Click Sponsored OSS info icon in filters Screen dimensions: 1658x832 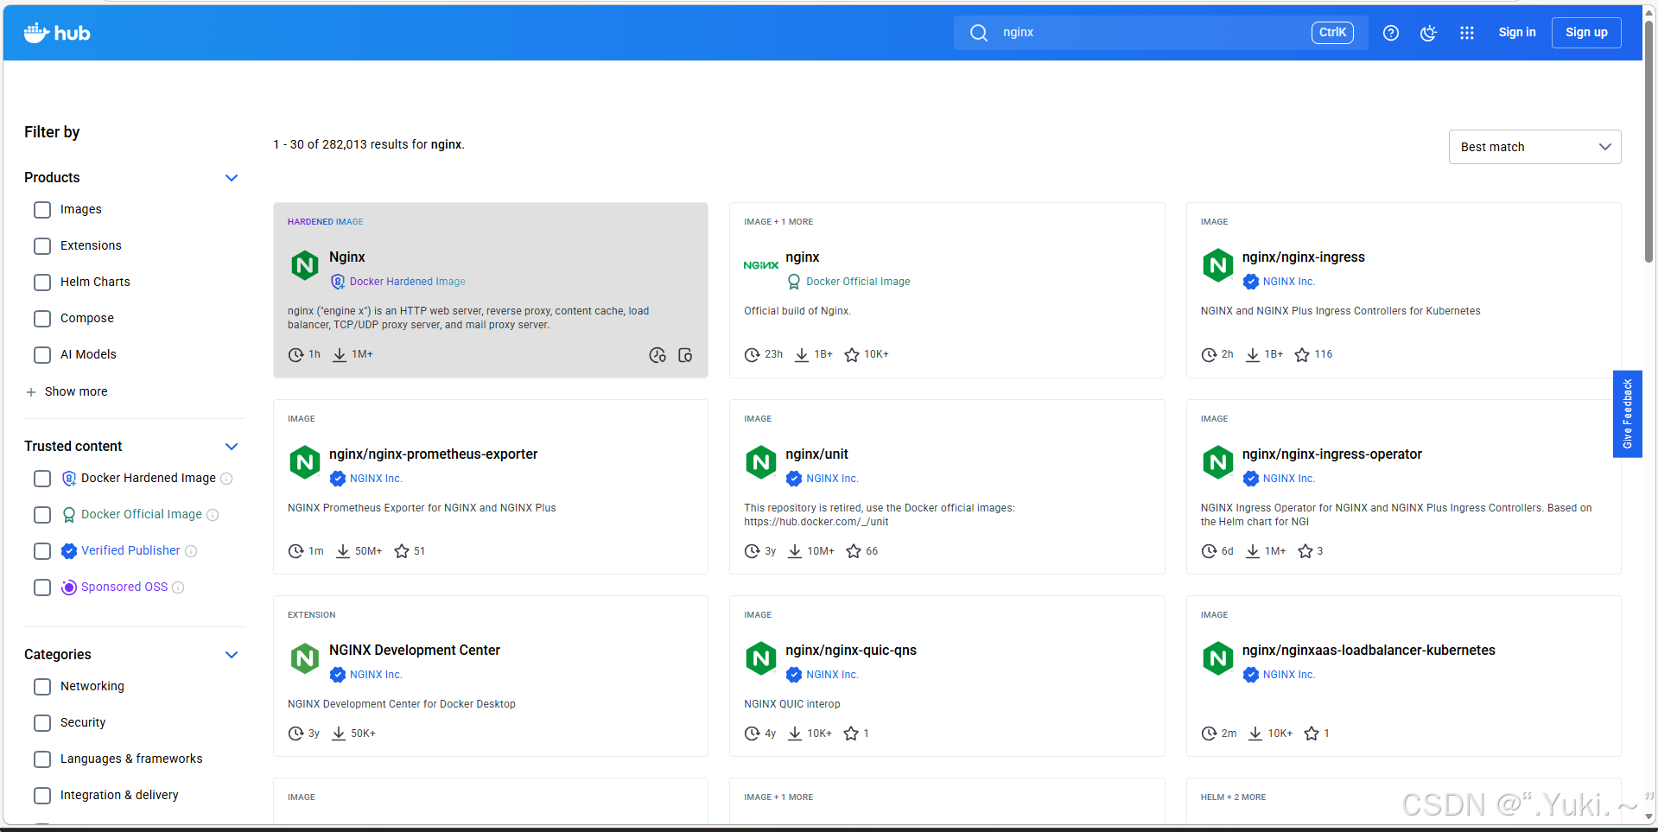click(178, 587)
